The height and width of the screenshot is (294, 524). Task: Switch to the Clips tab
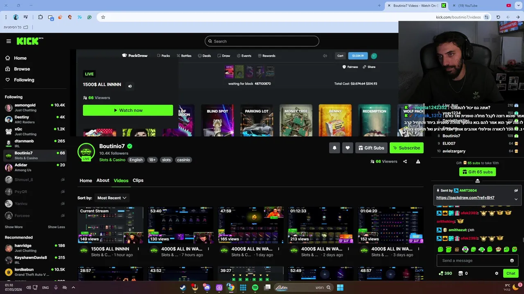coord(138,180)
